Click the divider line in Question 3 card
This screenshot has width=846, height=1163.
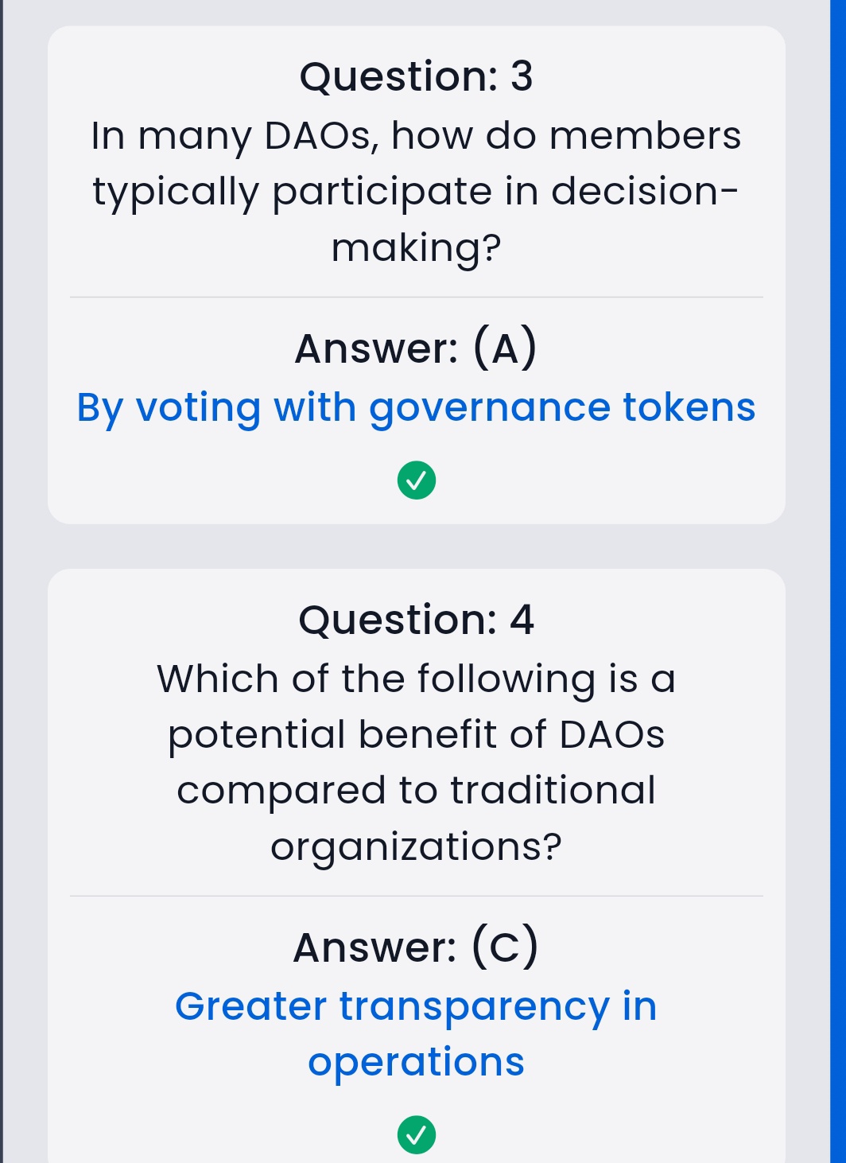click(416, 298)
